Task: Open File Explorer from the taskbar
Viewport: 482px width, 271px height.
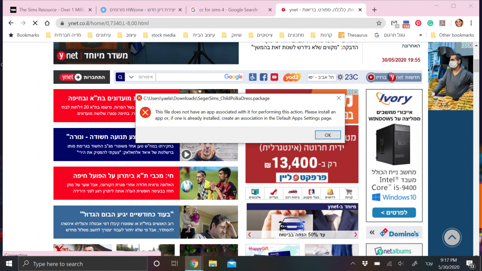Action: (x=213, y=264)
